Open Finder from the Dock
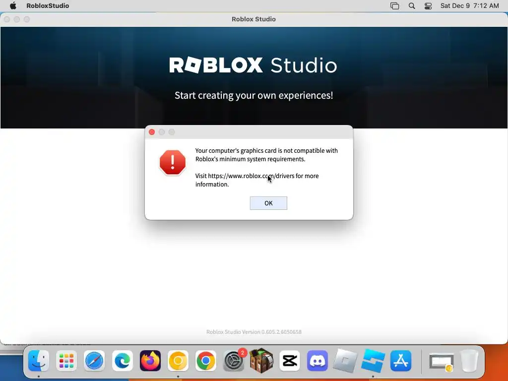Viewport: 508px width, 381px height. pyautogui.click(x=39, y=361)
